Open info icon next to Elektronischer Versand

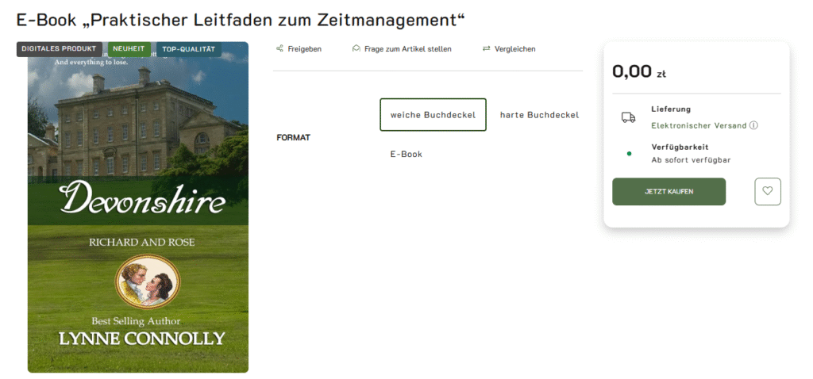[753, 125]
